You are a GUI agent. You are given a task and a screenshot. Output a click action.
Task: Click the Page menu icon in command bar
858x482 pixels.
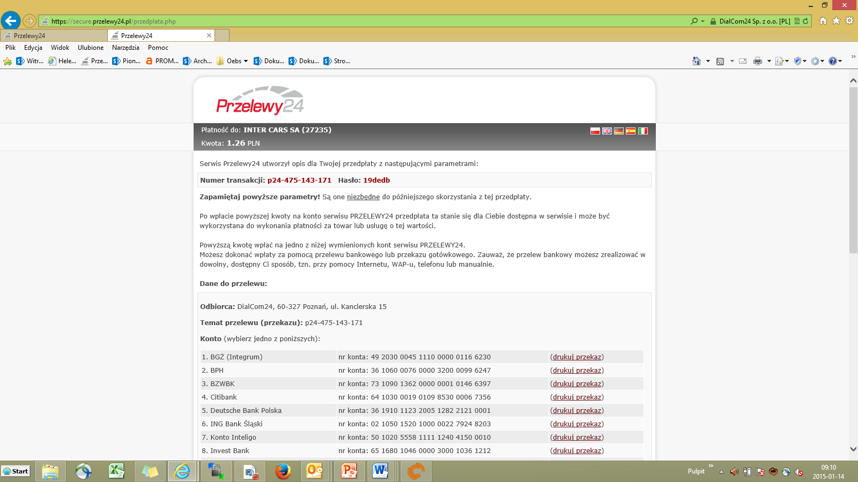pyautogui.click(x=780, y=61)
